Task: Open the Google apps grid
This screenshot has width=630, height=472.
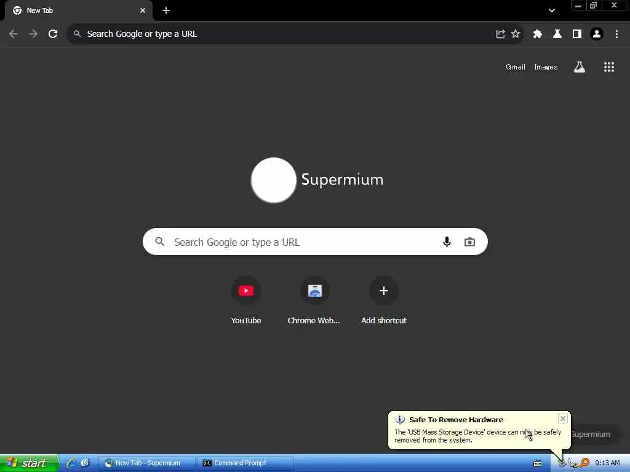Action: pyautogui.click(x=608, y=67)
